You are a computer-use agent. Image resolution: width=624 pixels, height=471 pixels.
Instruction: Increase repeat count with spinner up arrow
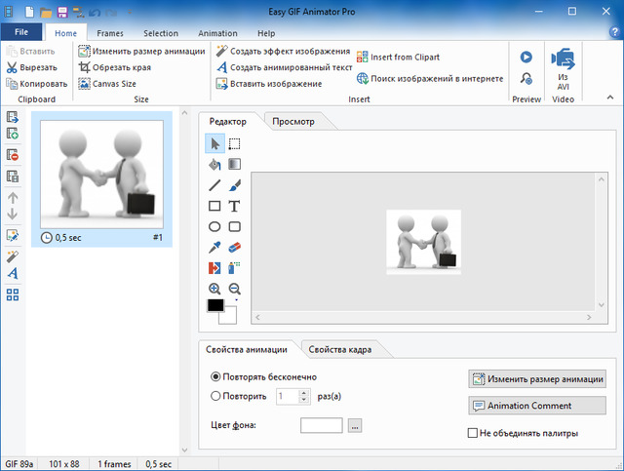303,392
